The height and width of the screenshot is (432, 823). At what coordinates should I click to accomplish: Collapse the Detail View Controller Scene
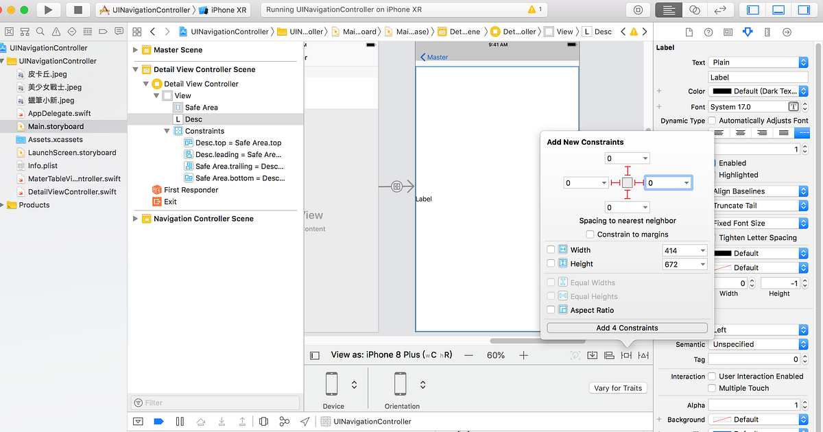pyautogui.click(x=135, y=69)
